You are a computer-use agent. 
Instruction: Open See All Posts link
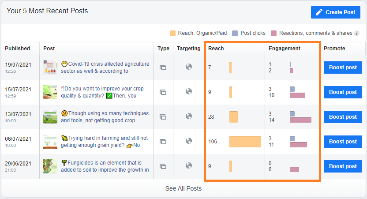coord(183,188)
